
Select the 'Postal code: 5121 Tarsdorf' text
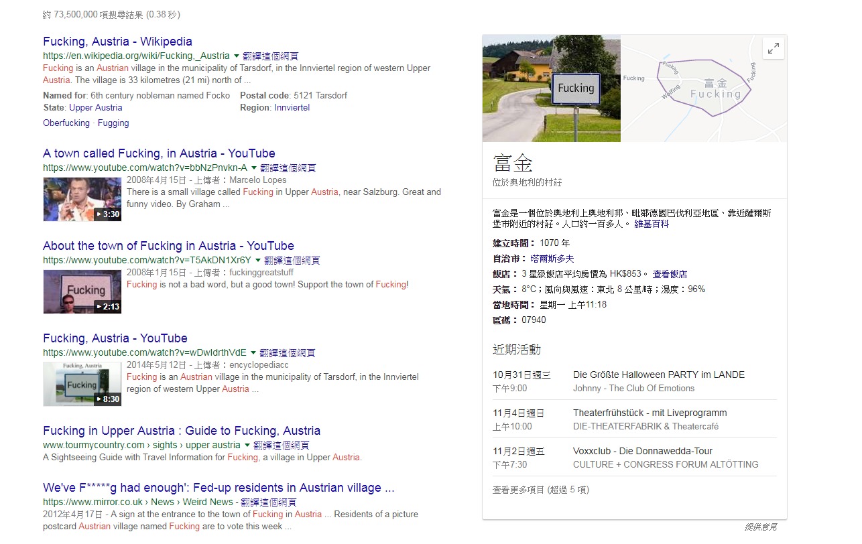pos(294,95)
